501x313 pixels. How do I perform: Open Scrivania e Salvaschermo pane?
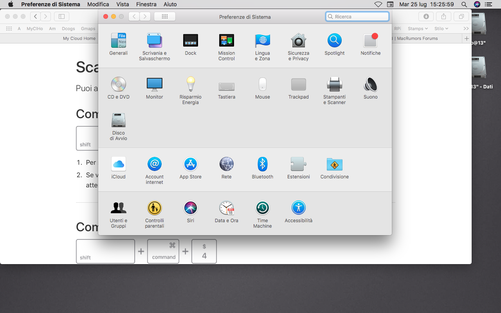(x=155, y=47)
